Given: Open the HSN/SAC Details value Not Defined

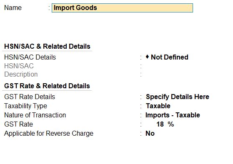Looking at the screenshot, I should (x=170, y=57).
